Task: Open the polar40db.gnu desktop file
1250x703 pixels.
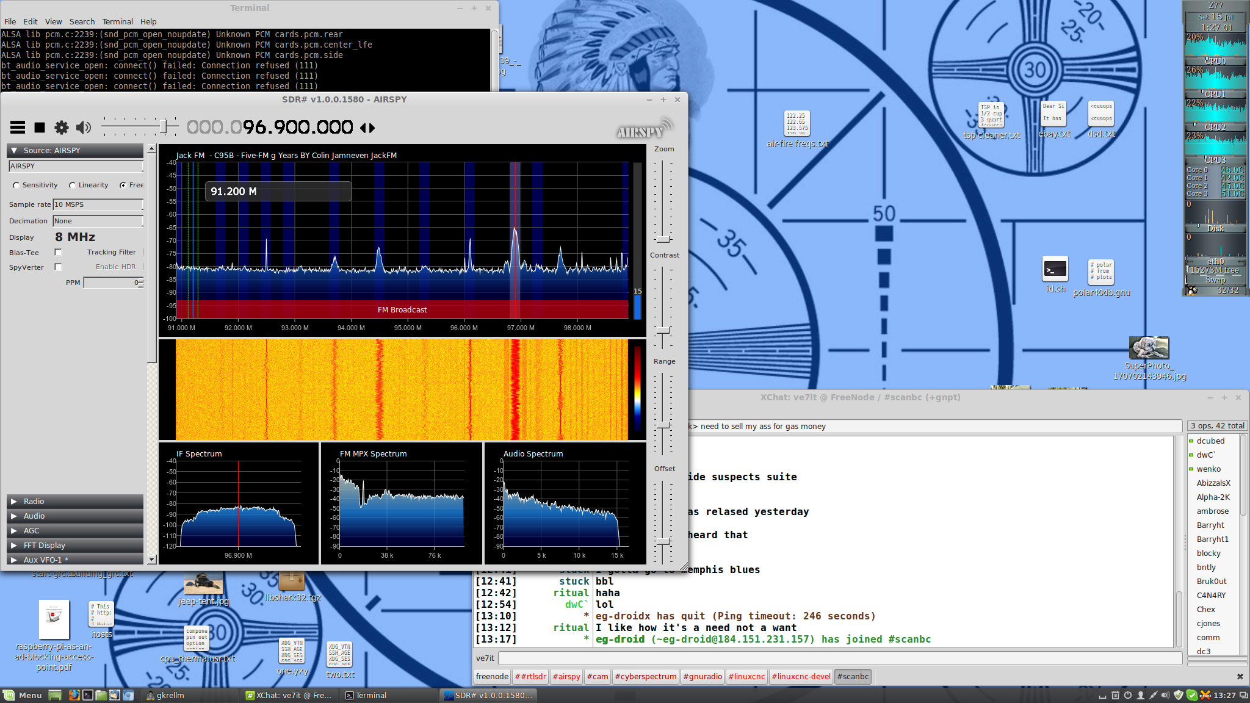Action: pos(1102,278)
